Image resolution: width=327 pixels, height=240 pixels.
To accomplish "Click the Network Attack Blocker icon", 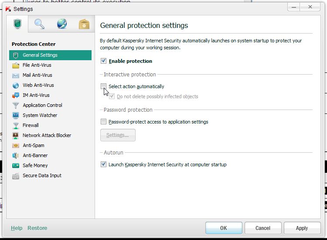I will (16, 135).
